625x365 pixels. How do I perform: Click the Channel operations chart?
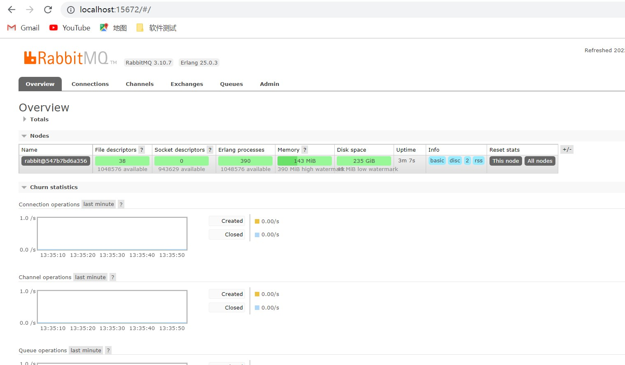click(x=112, y=307)
